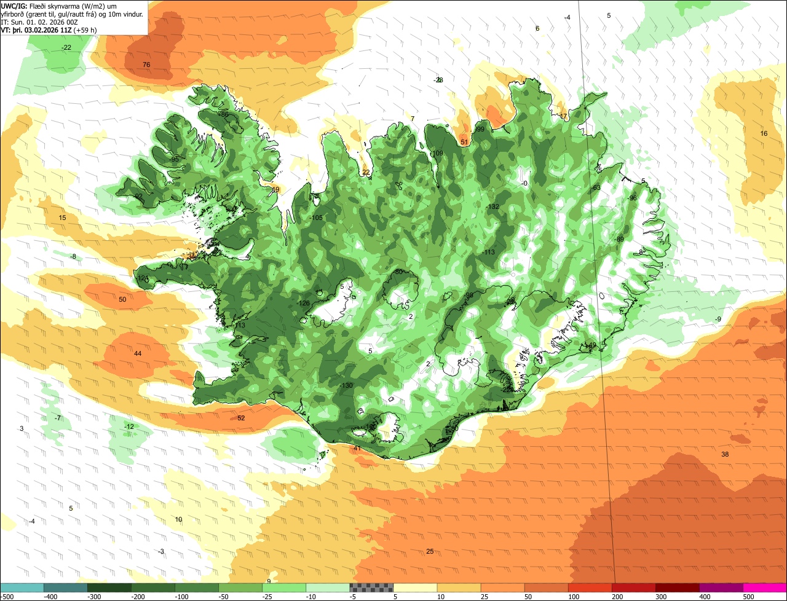Click the light green swatch between -25 and -10
This screenshot has height=601, width=787.
pos(284,587)
